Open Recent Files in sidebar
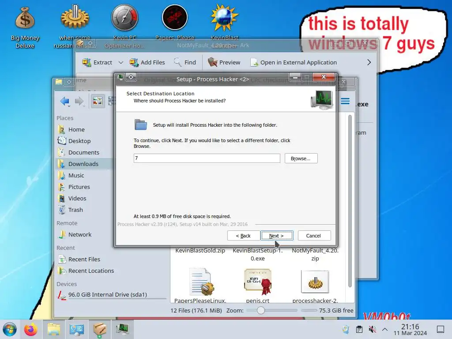Screen dimensions: 452x339 point(83,259)
